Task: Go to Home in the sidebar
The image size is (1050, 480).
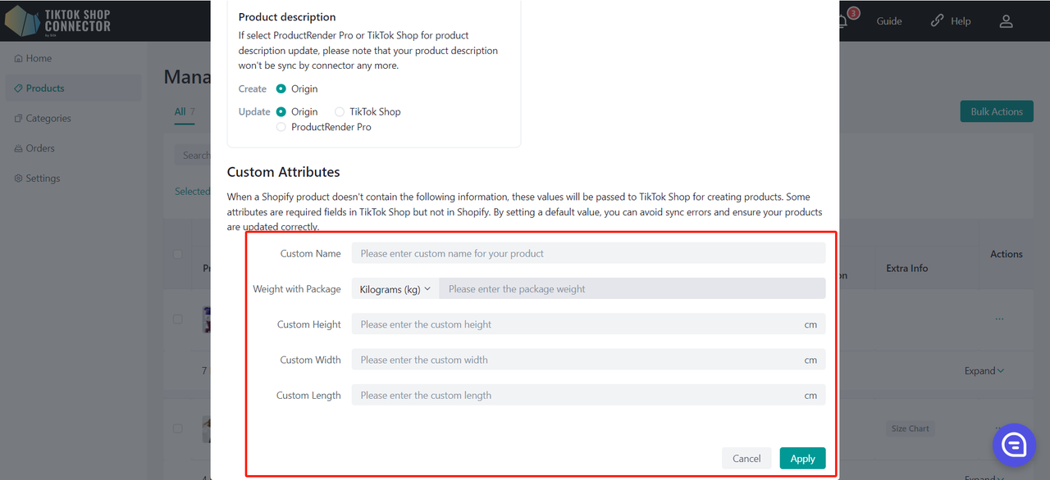Action: [x=33, y=58]
